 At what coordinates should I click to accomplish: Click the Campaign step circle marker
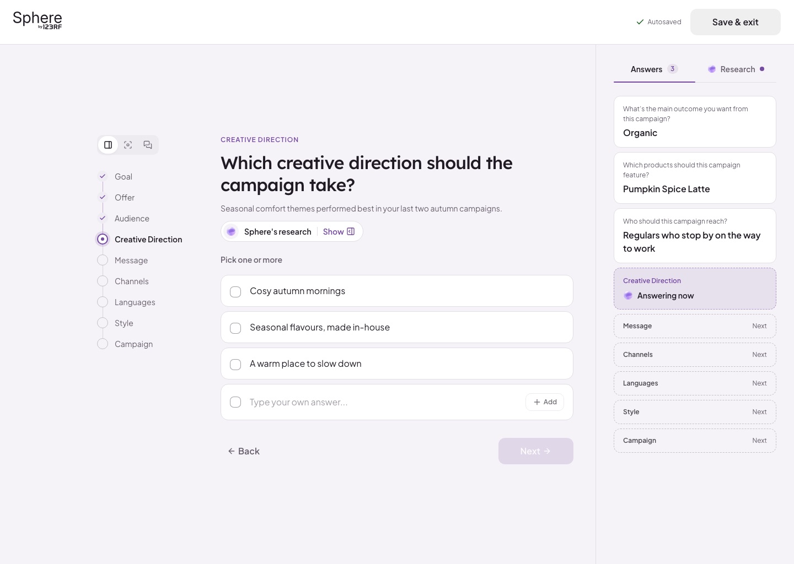point(103,344)
